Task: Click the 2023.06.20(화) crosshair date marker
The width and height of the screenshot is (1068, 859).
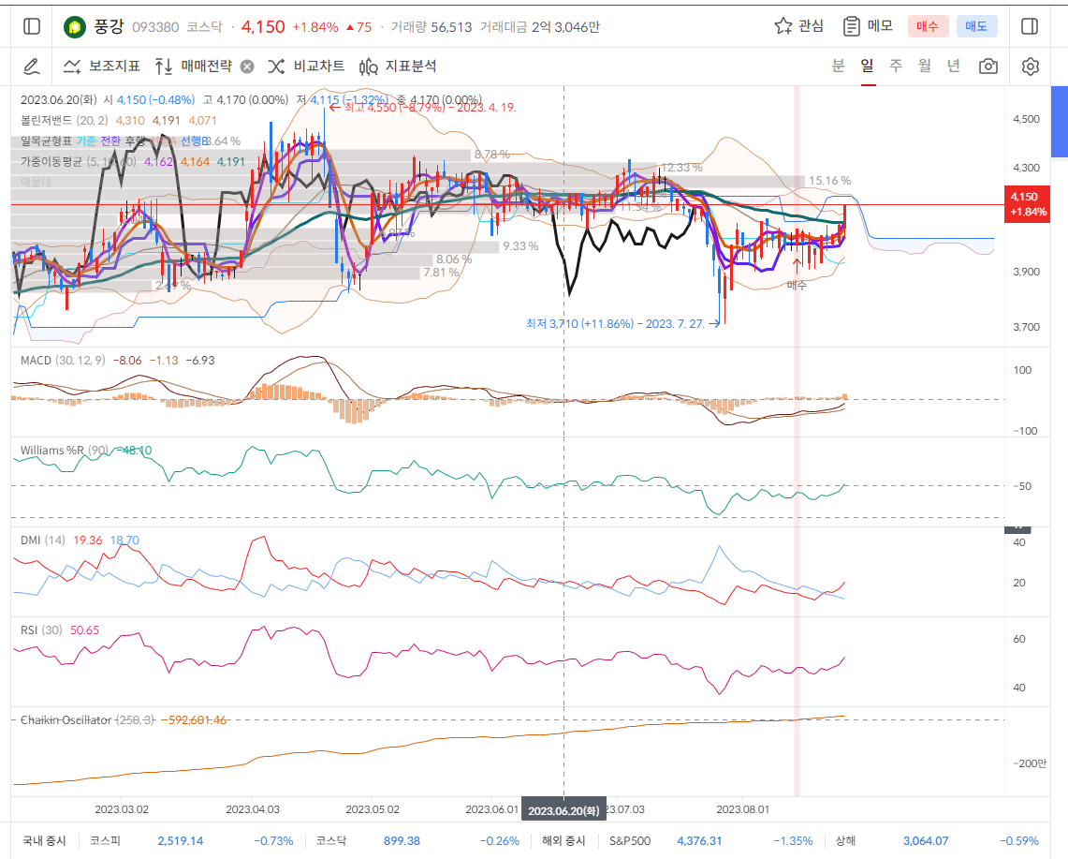Action: 564,810
